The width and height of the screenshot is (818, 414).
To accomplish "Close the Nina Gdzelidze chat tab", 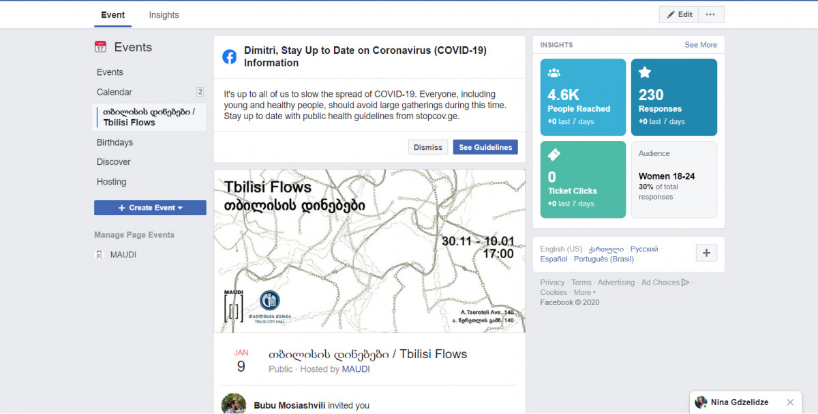I will [790, 402].
